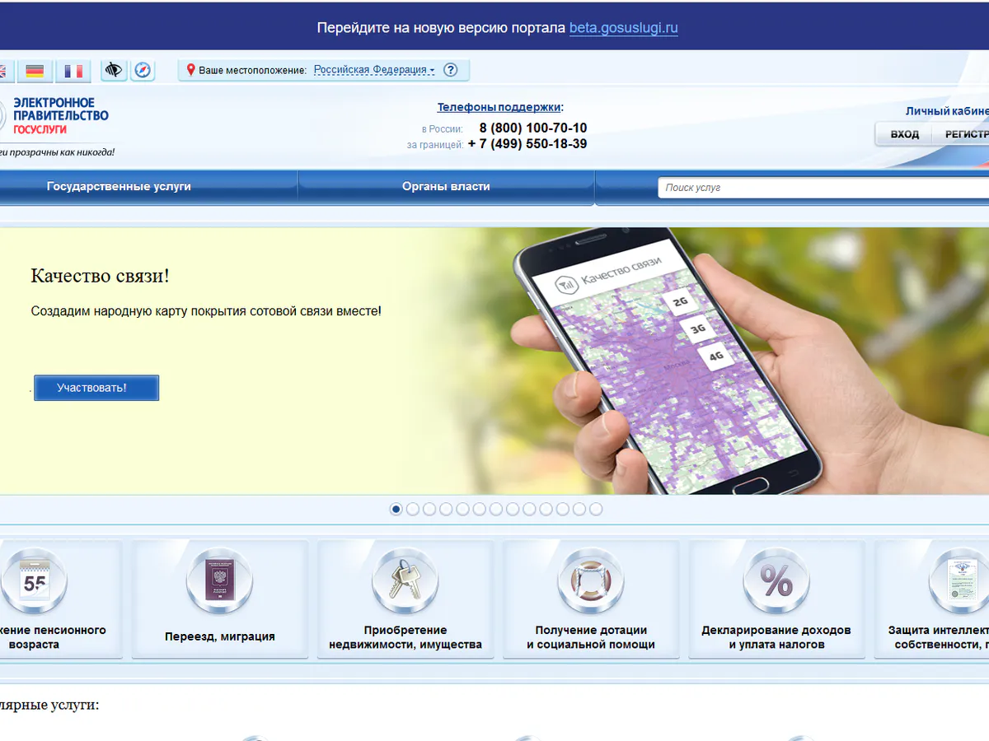The height and width of the screenshot is (741, 989).
Task: Switch language using the German flag
Action: (x=35, y=71)
